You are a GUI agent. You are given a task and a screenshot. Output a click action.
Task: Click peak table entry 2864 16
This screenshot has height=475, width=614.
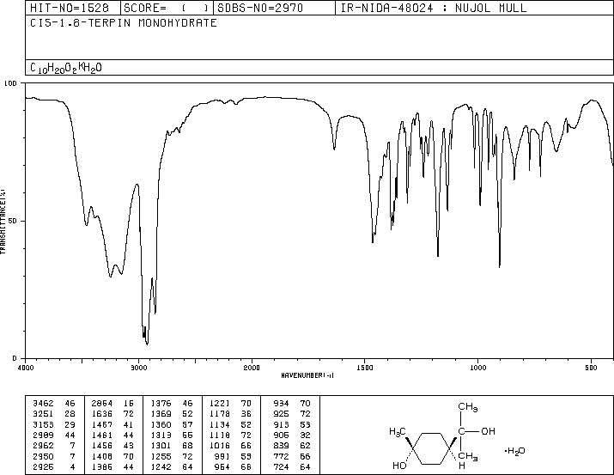point(112,404)
